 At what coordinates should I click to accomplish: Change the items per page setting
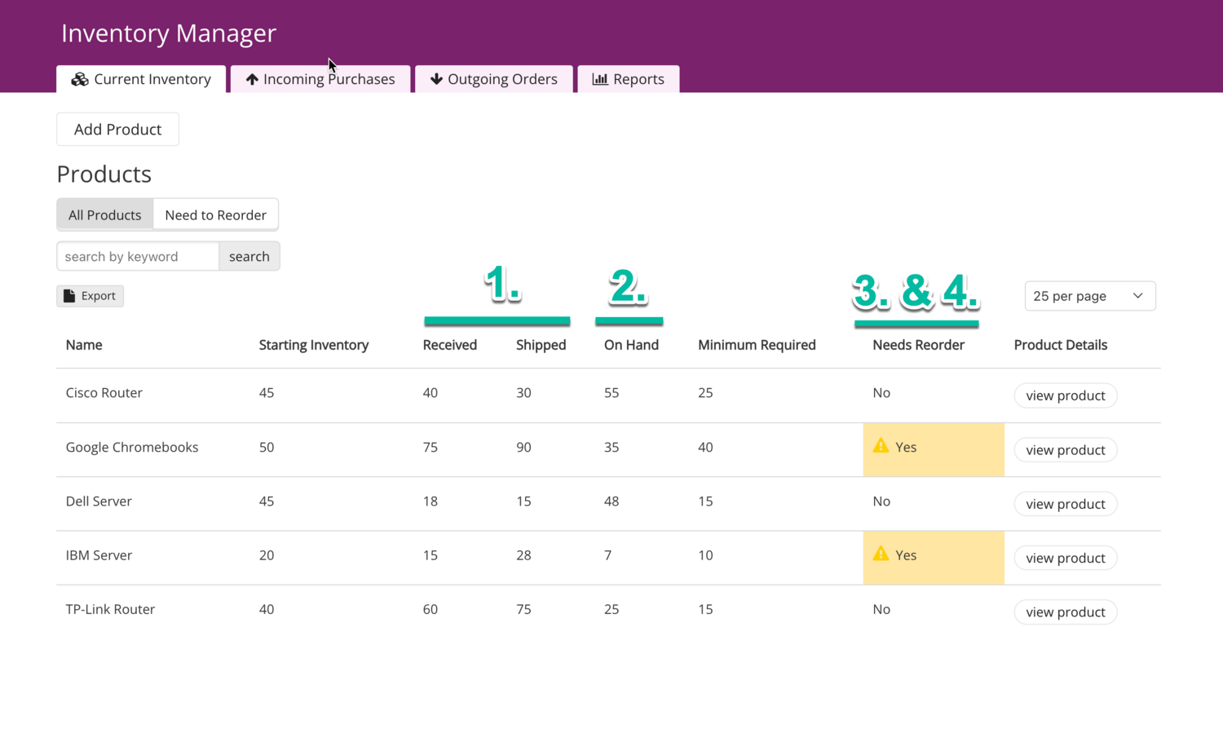1089,296
